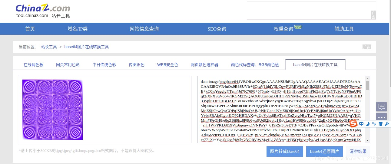Click the 广告 tag on the header banner
Image resolution: width=391 pixels, height=164 pixels.
coord(373,15)
